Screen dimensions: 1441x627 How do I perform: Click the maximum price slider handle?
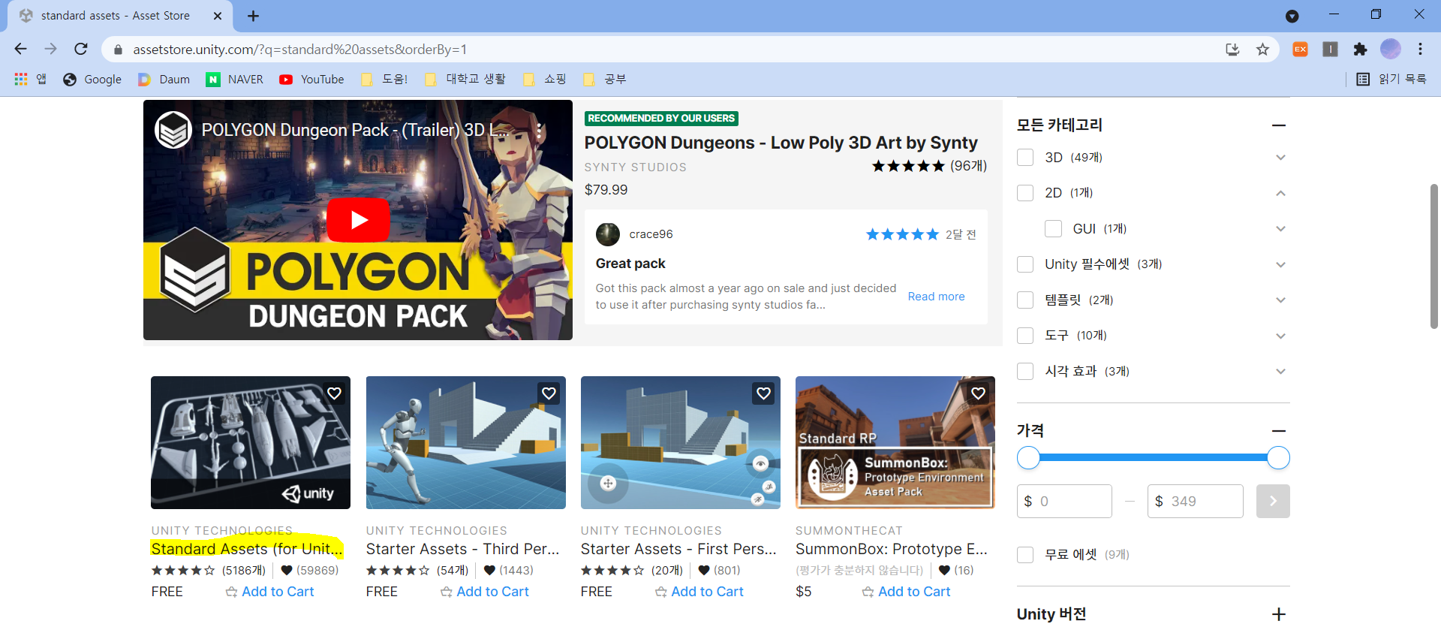point(1278,457)
